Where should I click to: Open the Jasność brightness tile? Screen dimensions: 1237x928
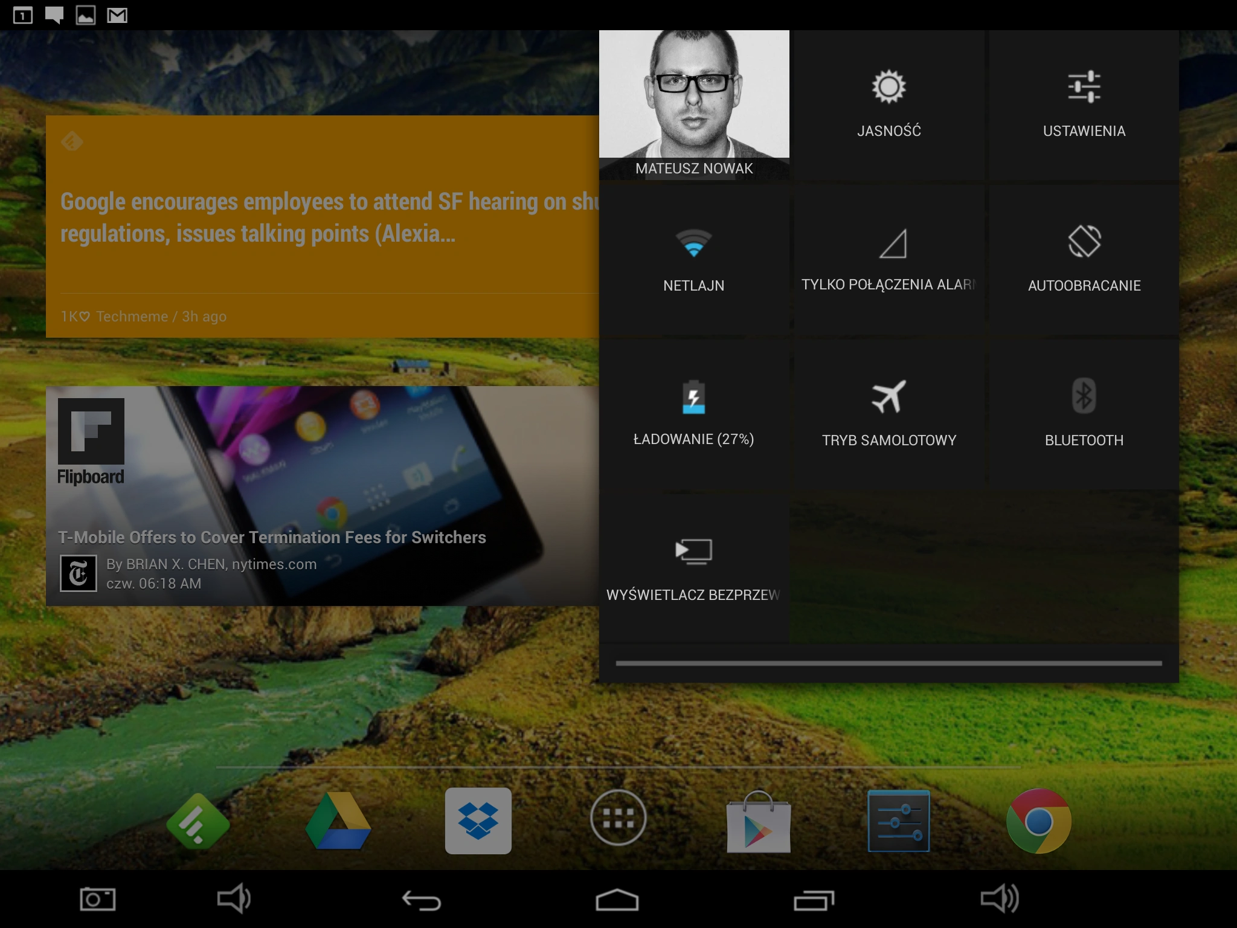tap(888, 105)
